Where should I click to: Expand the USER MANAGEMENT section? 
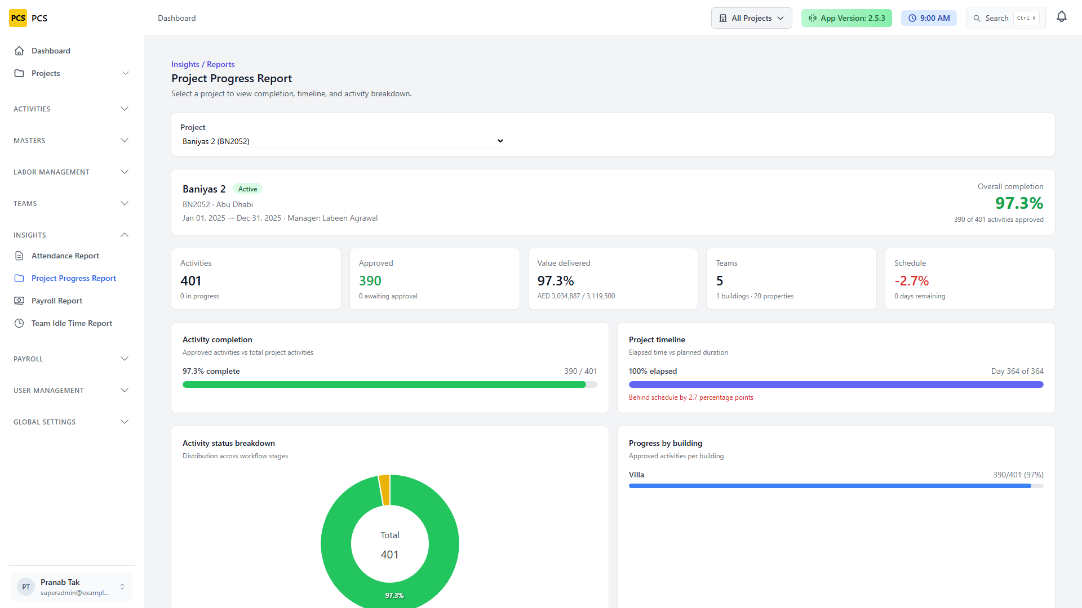(72, 390)
